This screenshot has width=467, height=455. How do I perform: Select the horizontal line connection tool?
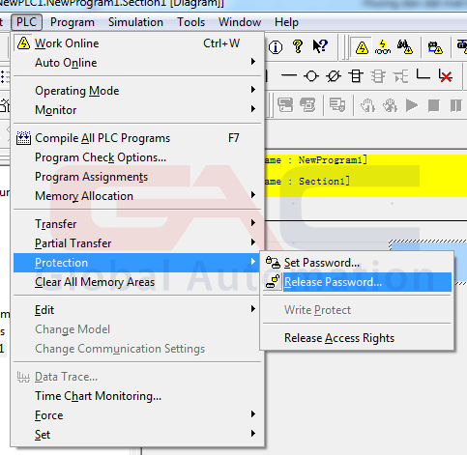pyautogui.click(x=289, y=76)
